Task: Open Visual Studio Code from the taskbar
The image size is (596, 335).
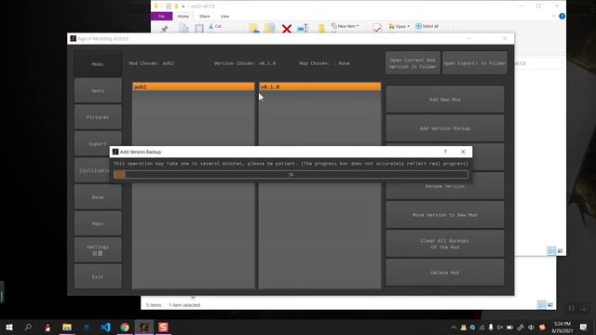Action: point(105,327)
